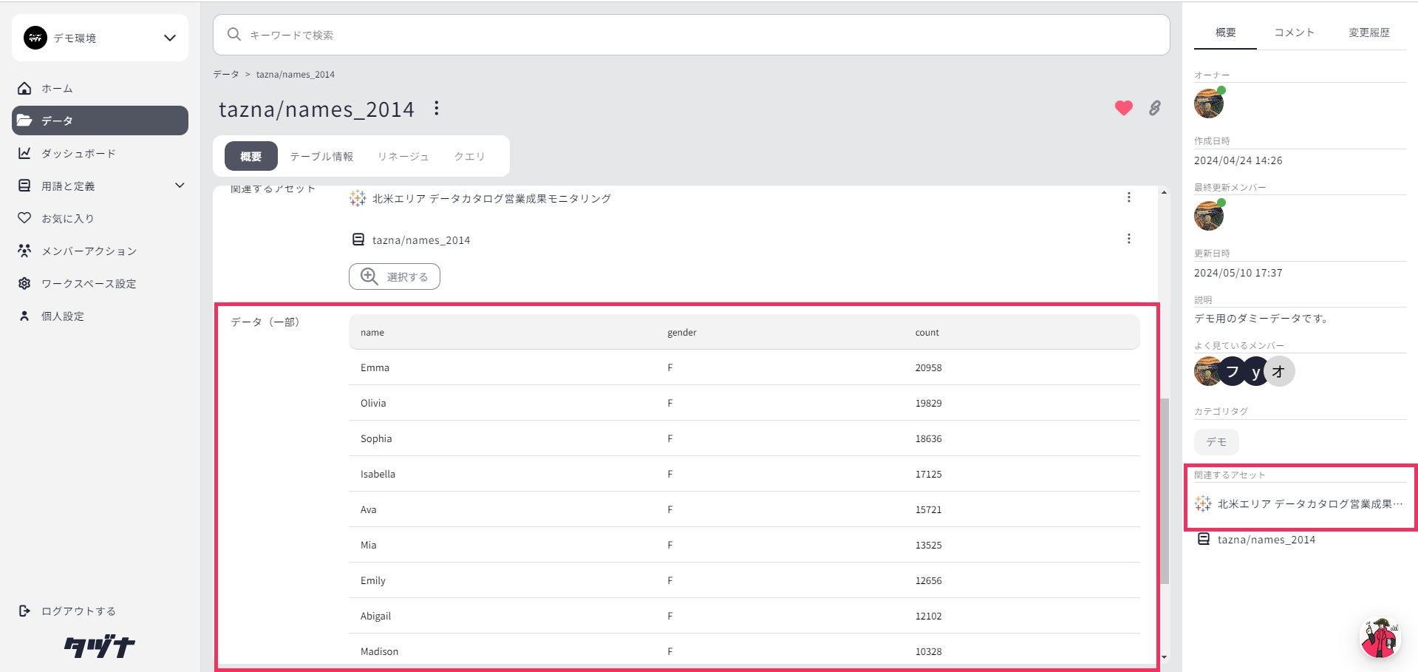The height and width of the screenshot is (672, 1418).
Task: Click the オ member avatar
Action: click(1279, 371)
